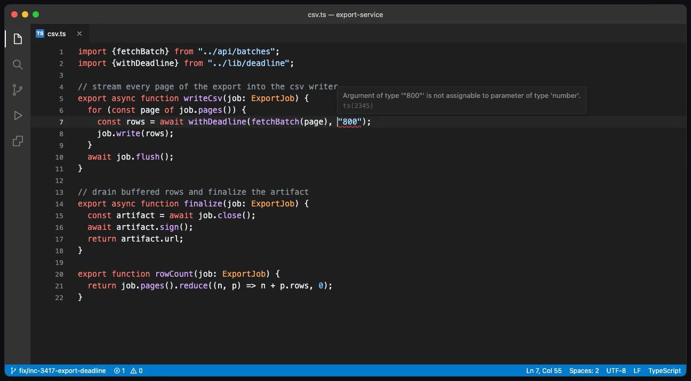Click job.flush() call on line 10
Screen dimensions: 691x381
143,157
